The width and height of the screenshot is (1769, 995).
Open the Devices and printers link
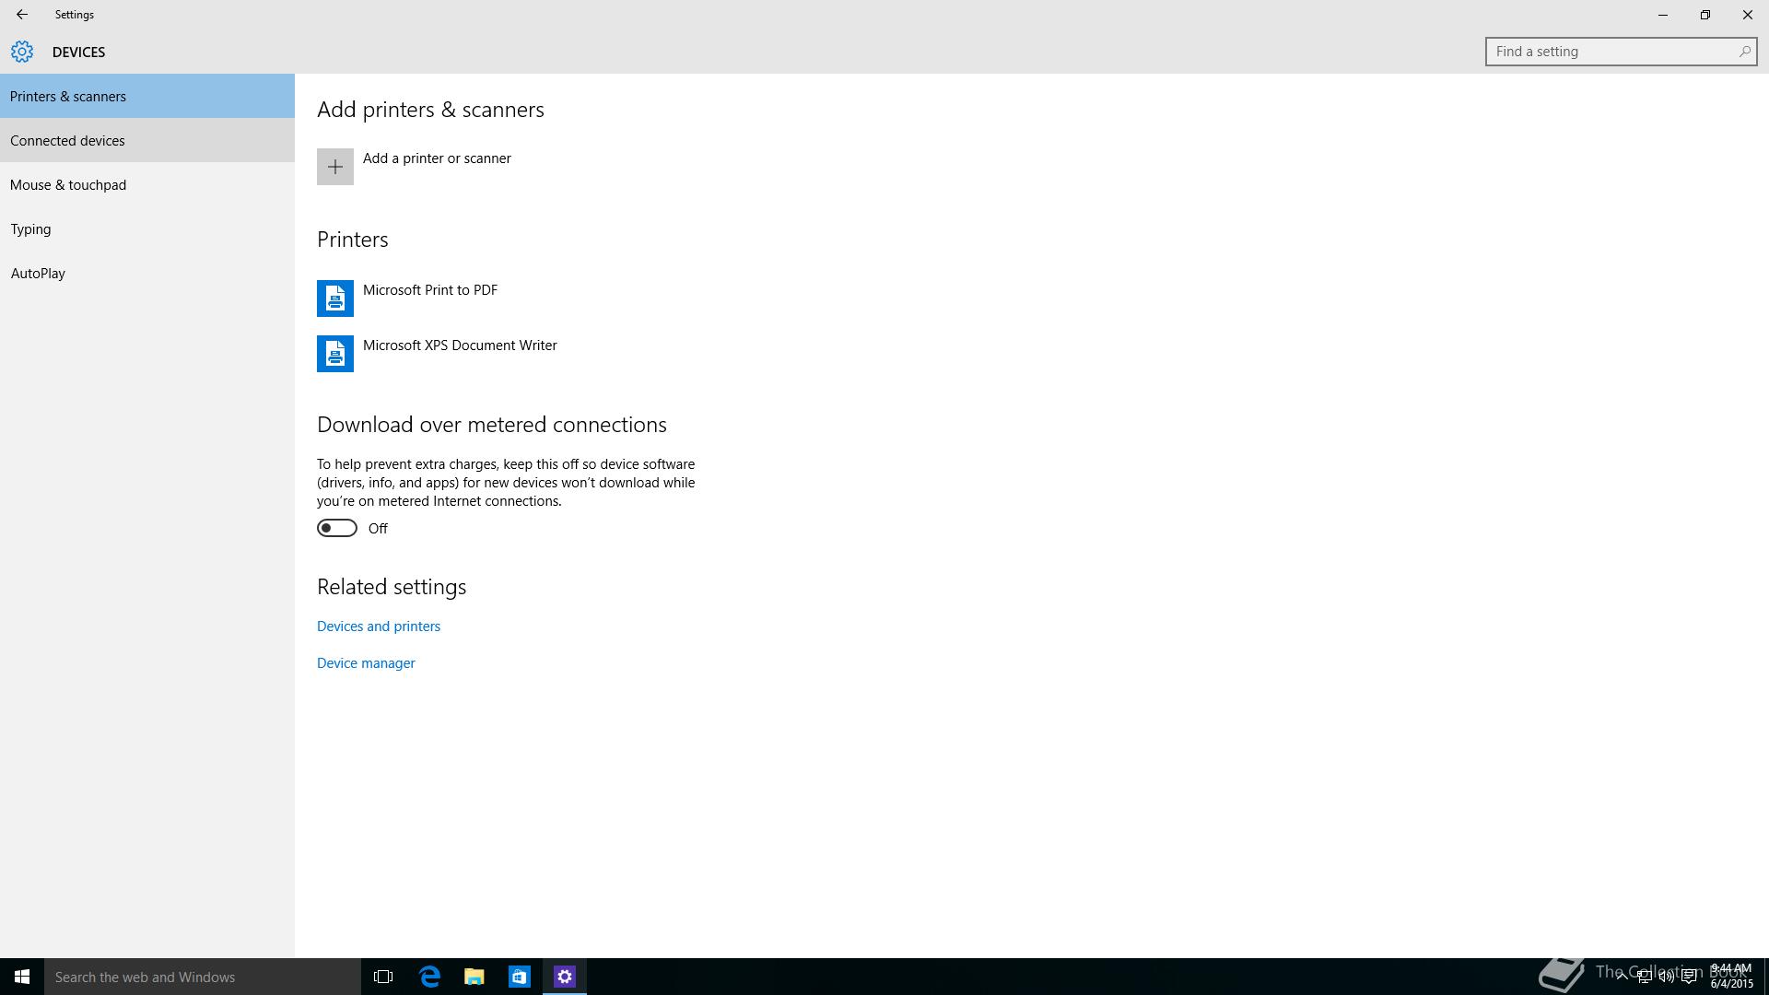(x=379, y=626)
